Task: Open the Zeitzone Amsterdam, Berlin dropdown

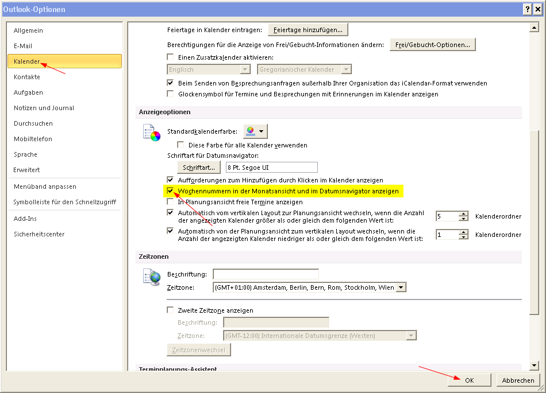Action: click(x=401, y=287)
